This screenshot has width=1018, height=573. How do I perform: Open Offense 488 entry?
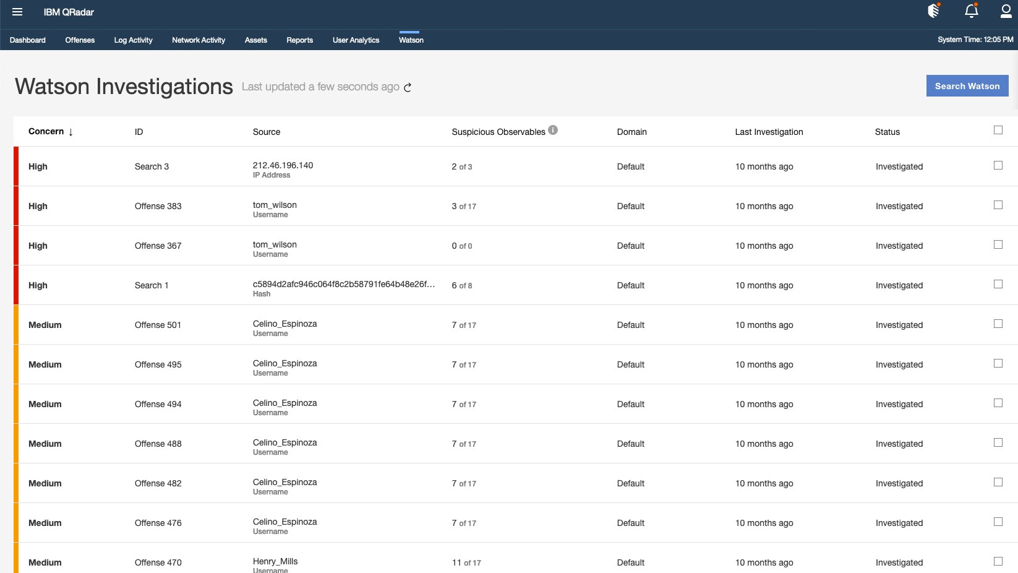[158, 444]
